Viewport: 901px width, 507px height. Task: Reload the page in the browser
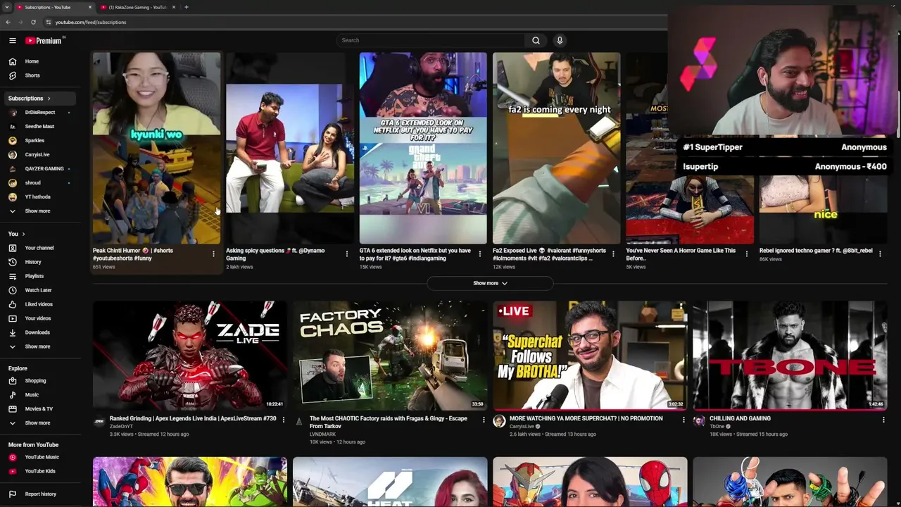33,22
